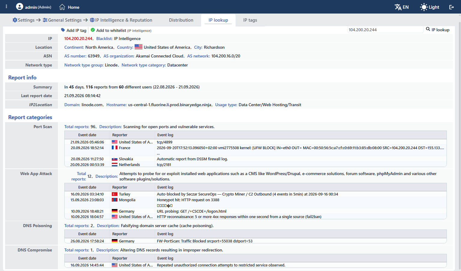Open the language translate icon
Viewport: 461px width, 271px height.
tap(398, 7)
